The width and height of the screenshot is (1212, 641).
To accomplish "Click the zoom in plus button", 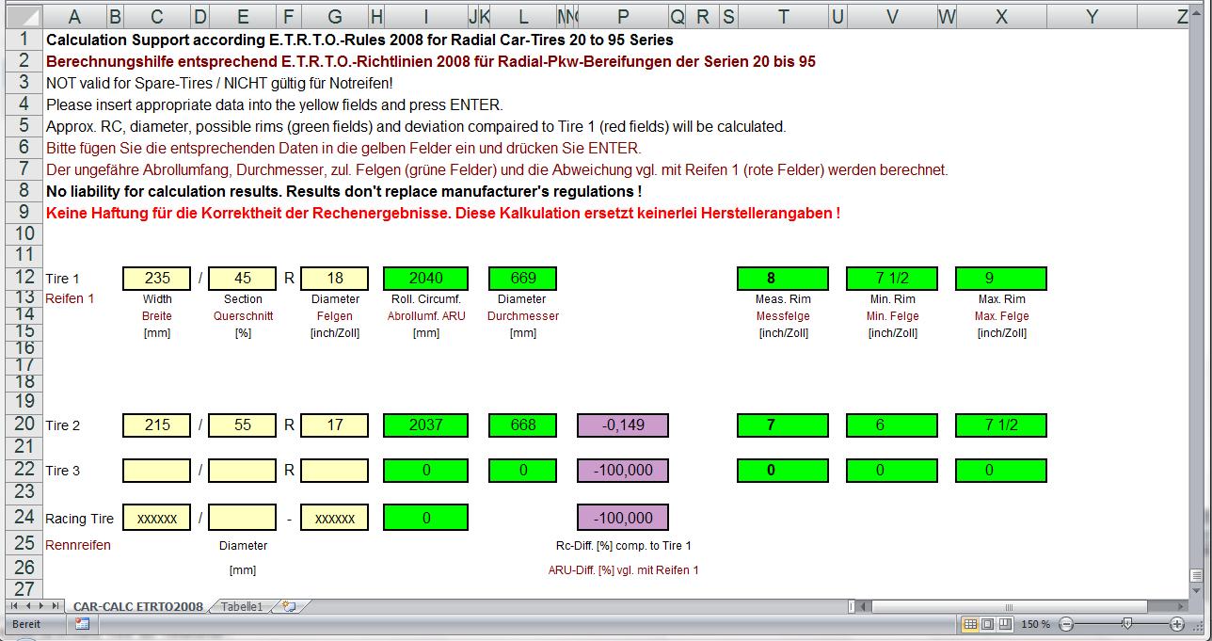I will click(x=1176, y=624).
